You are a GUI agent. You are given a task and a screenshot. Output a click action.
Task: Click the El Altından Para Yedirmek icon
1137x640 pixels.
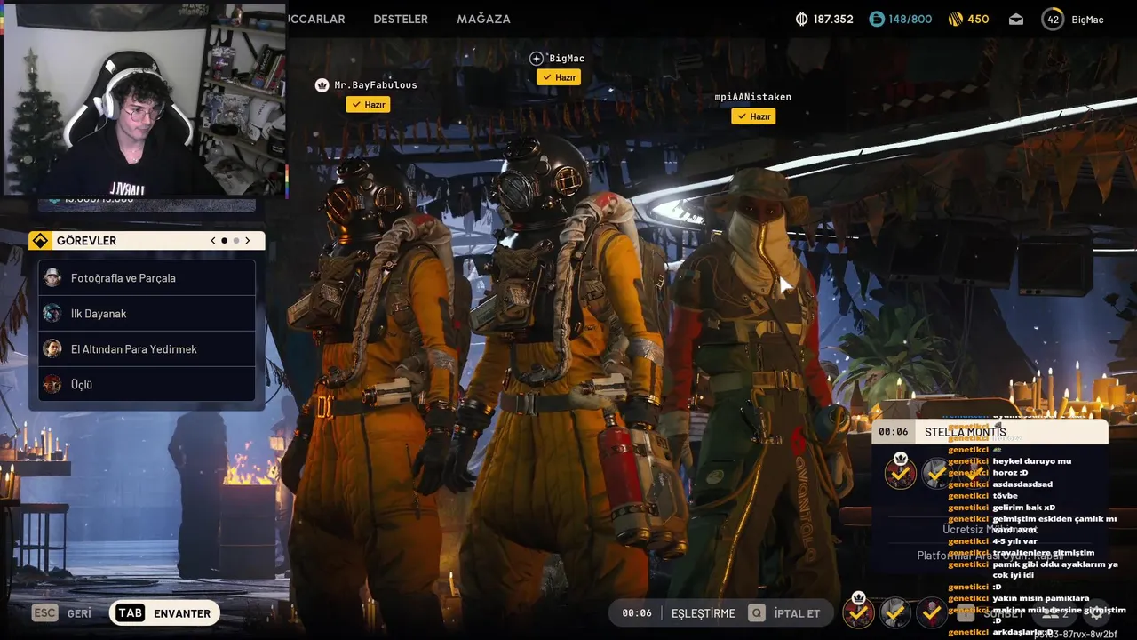(x=53, y=348)
